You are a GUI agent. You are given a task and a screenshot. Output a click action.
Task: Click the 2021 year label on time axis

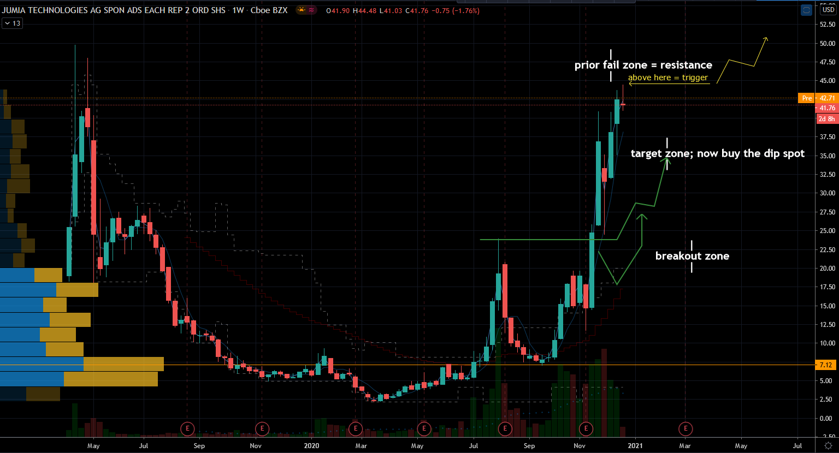[x=635, y=446]
